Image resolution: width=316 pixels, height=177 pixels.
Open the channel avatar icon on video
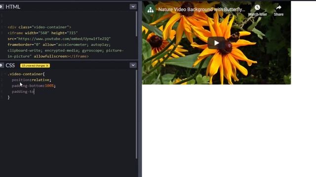pos(150,10)
